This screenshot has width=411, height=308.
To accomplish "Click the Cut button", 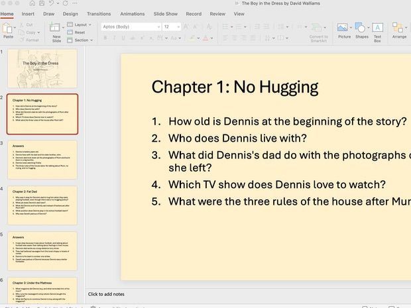I will pos(27,25).
